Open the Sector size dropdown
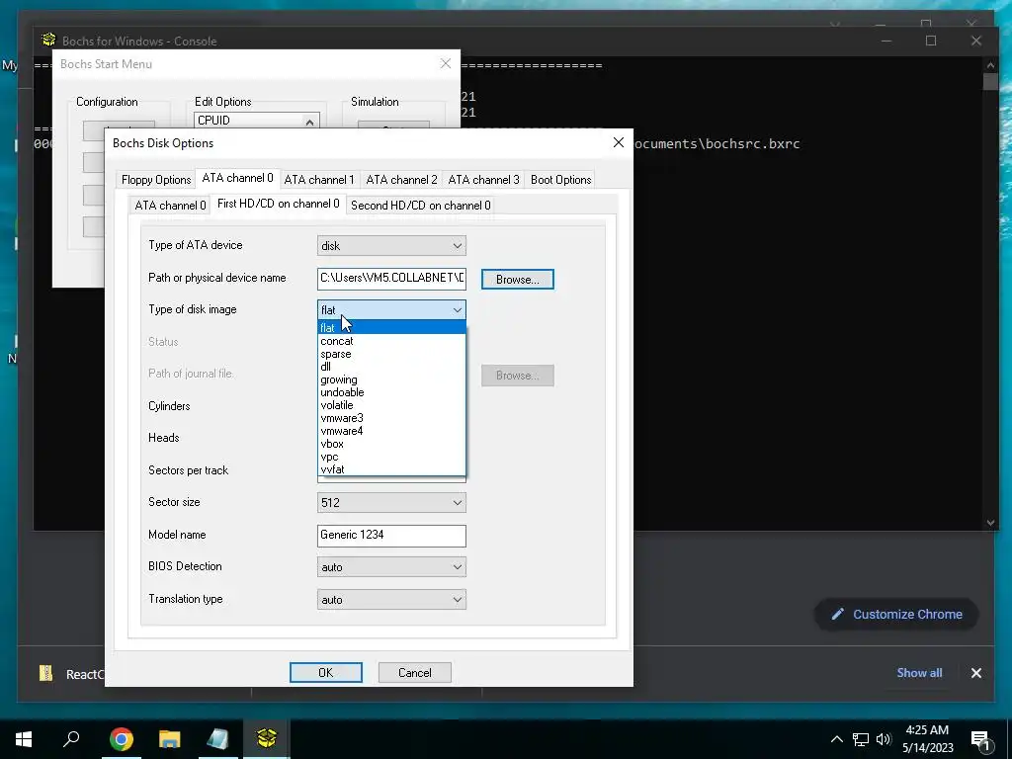The image size is (1012, 759). 391,503
